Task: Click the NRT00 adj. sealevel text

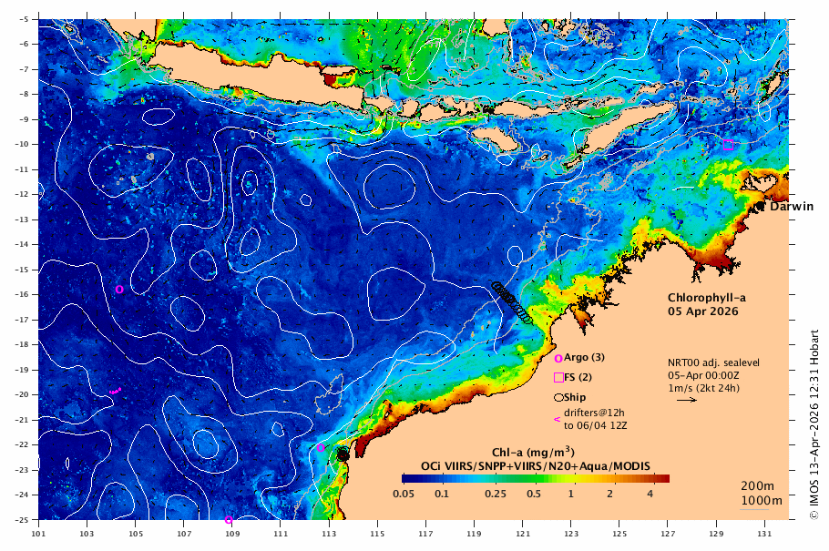Action: [713, 363]
